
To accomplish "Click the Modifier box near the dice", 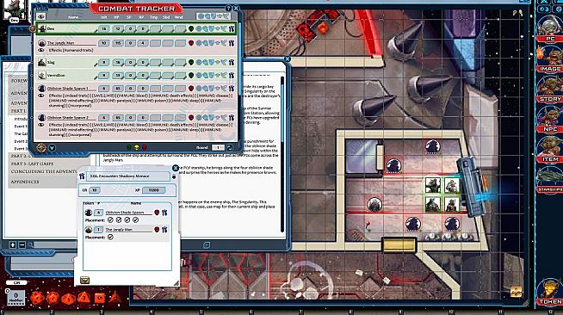I will coord(16,298).
